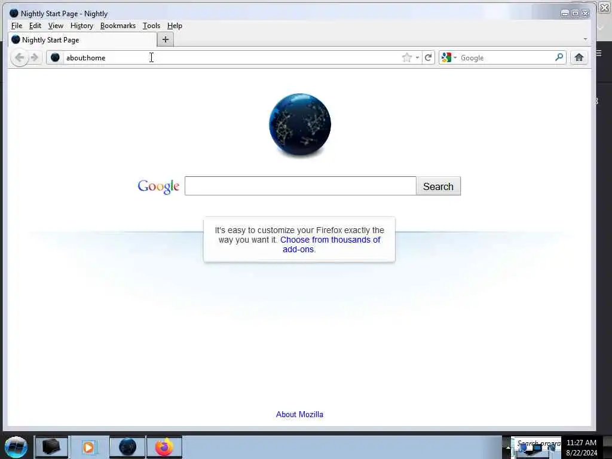This screenshot has width=612, height=459.
Task: Show hidden system tray icons arrow
Action: point(508,447)
